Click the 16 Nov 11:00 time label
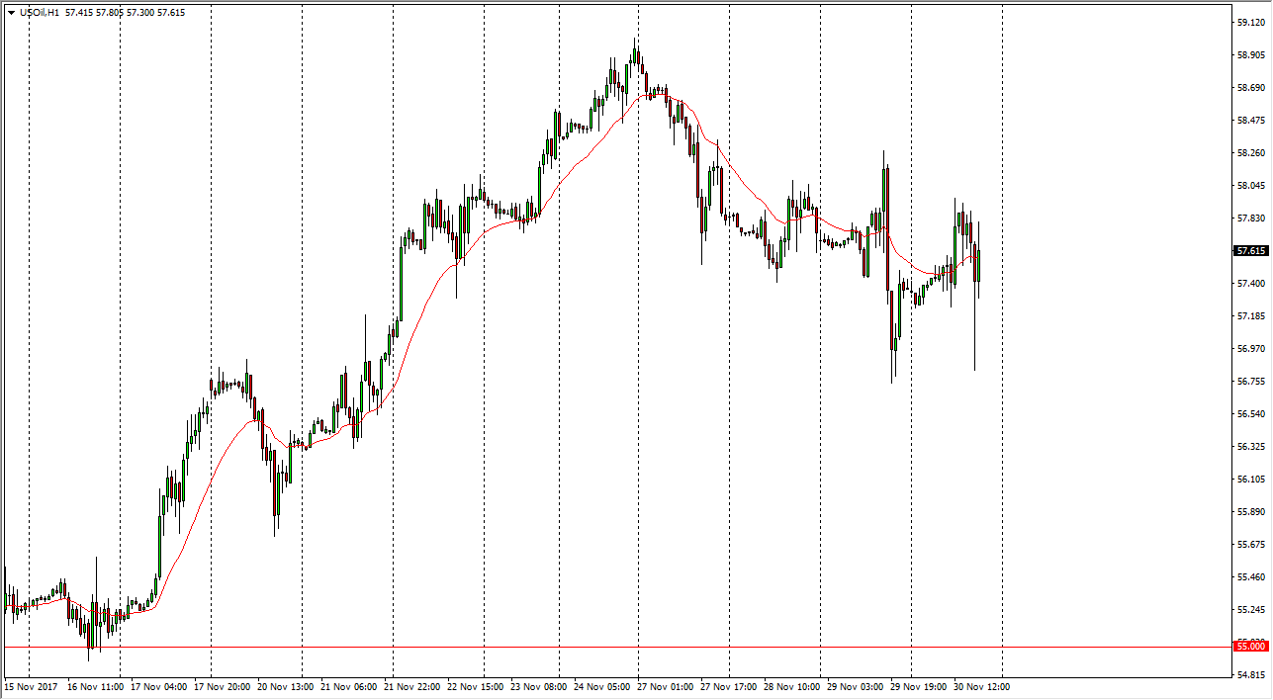Image resolution: width=1273 pixels, height=700 pixels. click(x=96, y=686)
